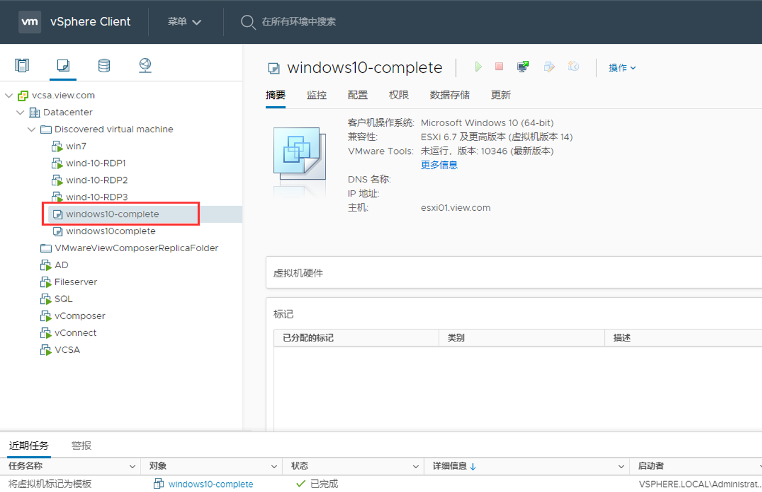The height and width of the screenshot is (492, 762).
Task: Expand the 虚拟机硬件 panel
Action: (514, 273)
